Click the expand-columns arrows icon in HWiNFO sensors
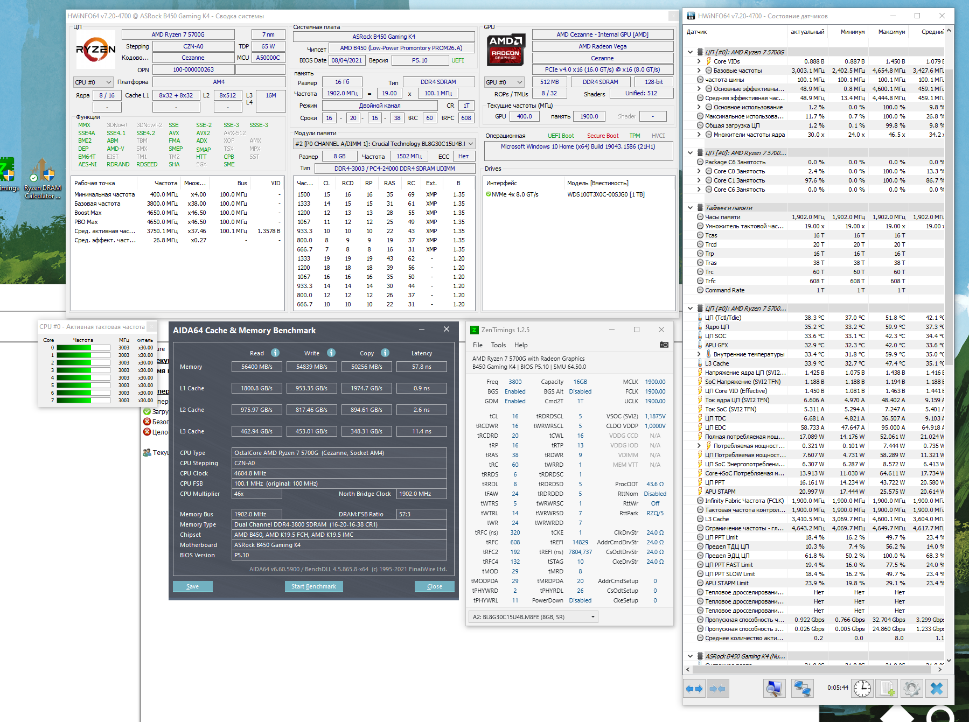Image resolution: width=969 pixels, height=722 pixels. (x=694, y=689)
